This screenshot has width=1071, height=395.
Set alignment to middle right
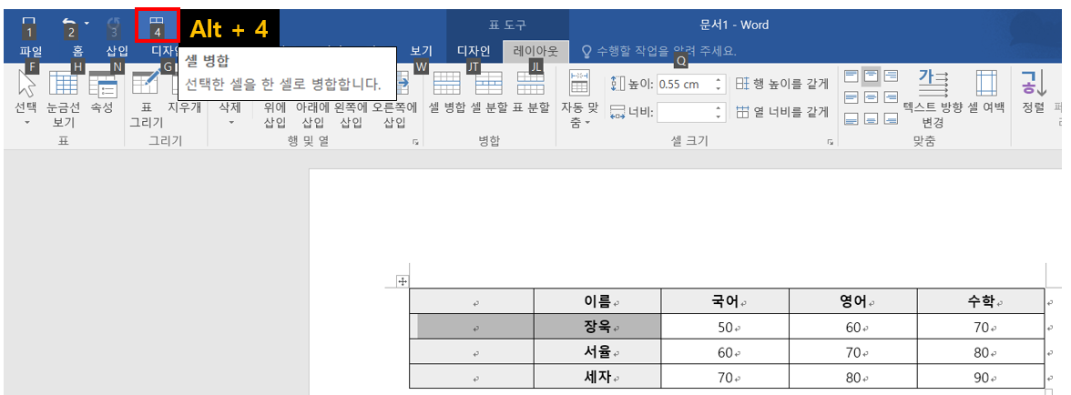click(891, 97)
